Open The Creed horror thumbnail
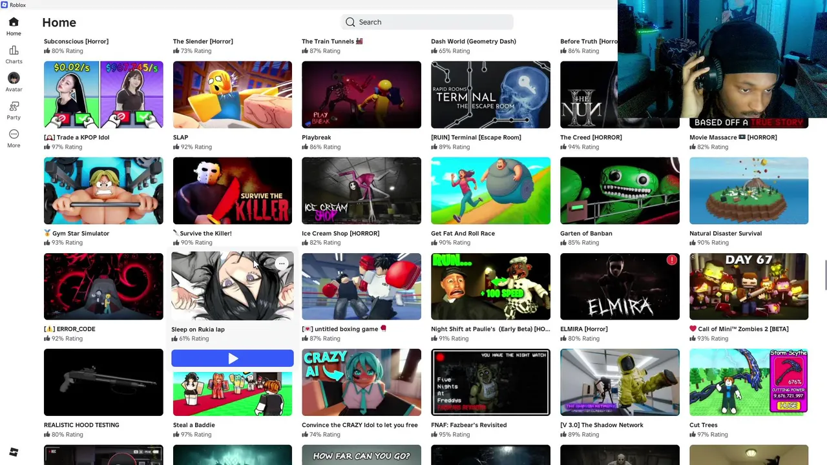 (x=589, y=95)
